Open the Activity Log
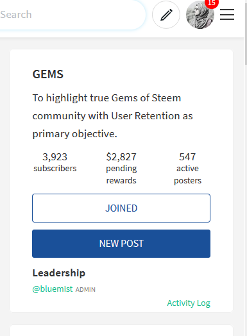This screenshot has width=247, height=336. point(189,303)
